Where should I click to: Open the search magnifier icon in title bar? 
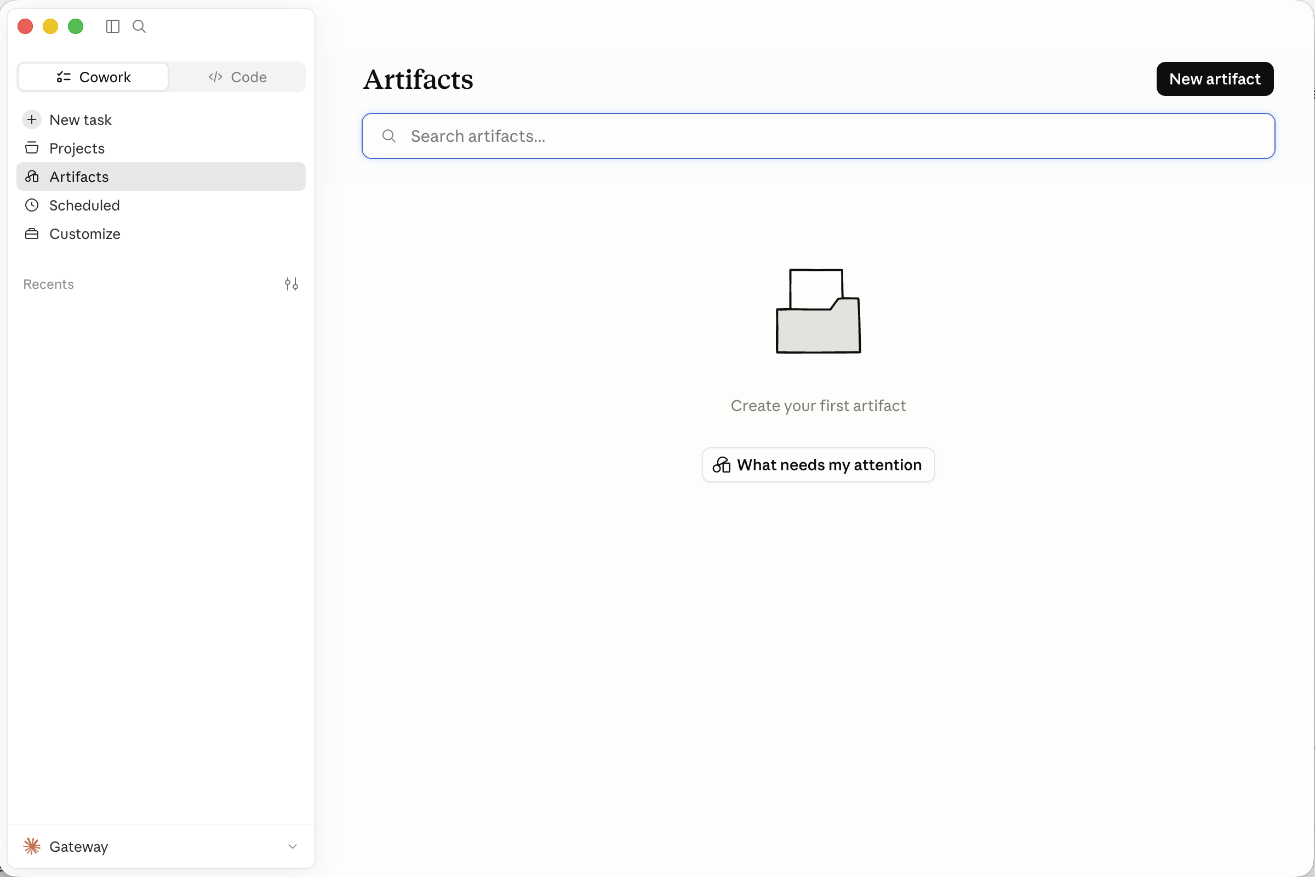point(139,26)
